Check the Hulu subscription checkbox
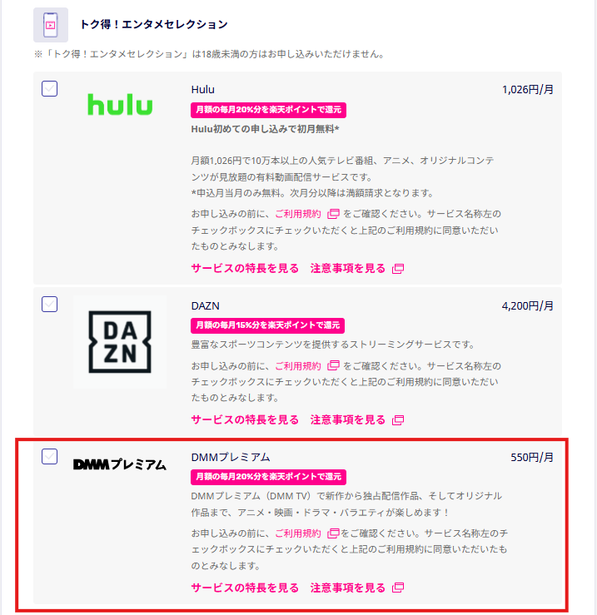Viewport: 597px width, 615px height. point(49,89)
